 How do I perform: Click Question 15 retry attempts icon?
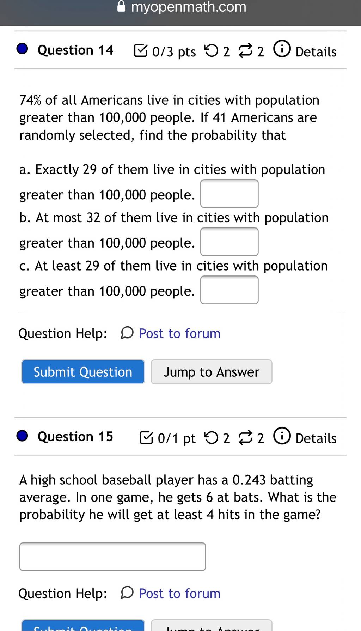pyautogui.click(x=212, y=438)
